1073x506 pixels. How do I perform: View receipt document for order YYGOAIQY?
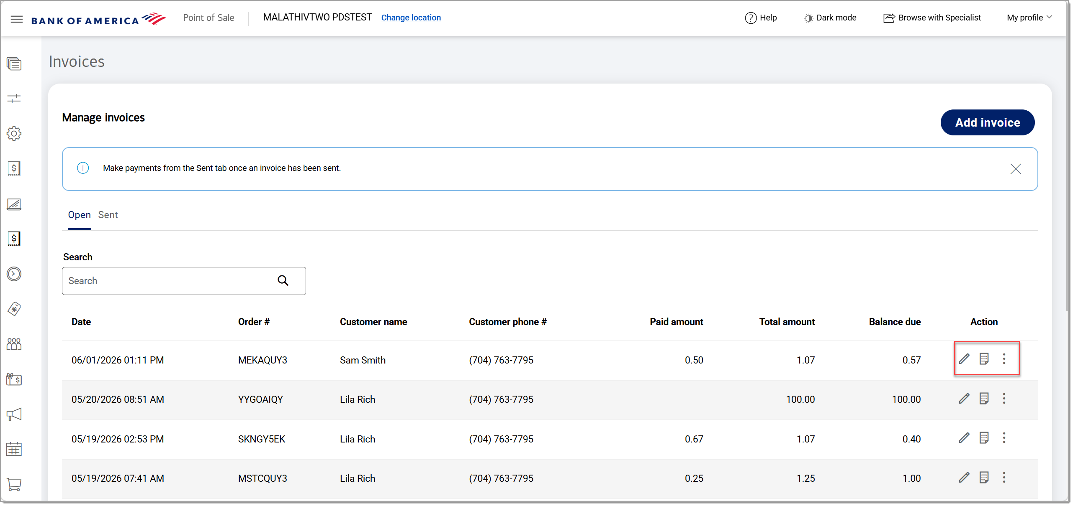(984, 399)
